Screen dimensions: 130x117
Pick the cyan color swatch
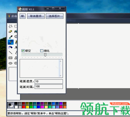coord(35,107)
